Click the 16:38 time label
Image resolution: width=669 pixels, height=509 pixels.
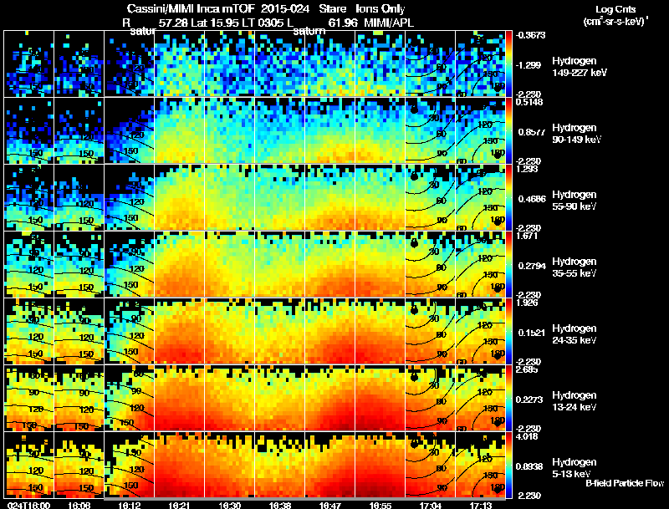(x=280, y=505)
